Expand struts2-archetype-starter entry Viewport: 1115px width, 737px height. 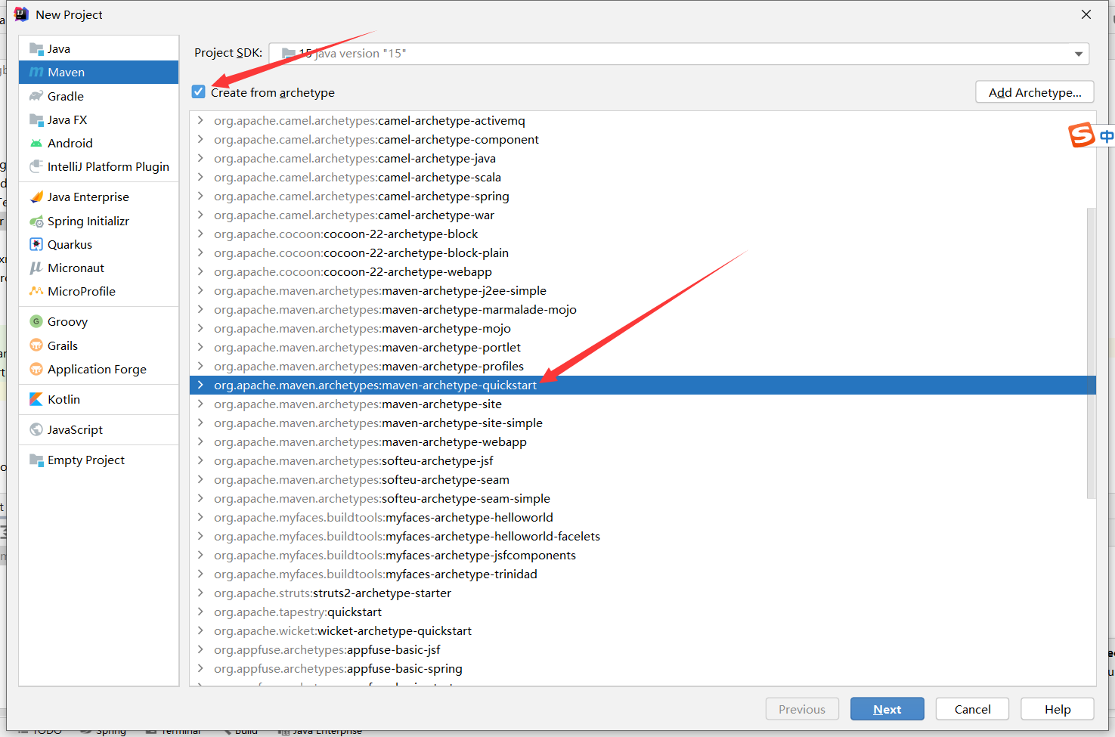point(200,593)
